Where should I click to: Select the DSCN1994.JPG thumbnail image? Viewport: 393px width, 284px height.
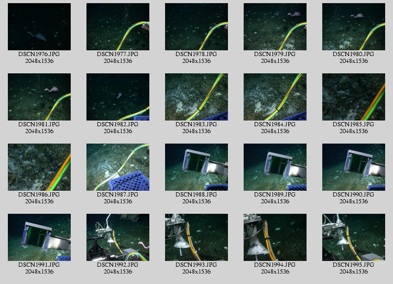pyautogui.click(x=275, y=237)
